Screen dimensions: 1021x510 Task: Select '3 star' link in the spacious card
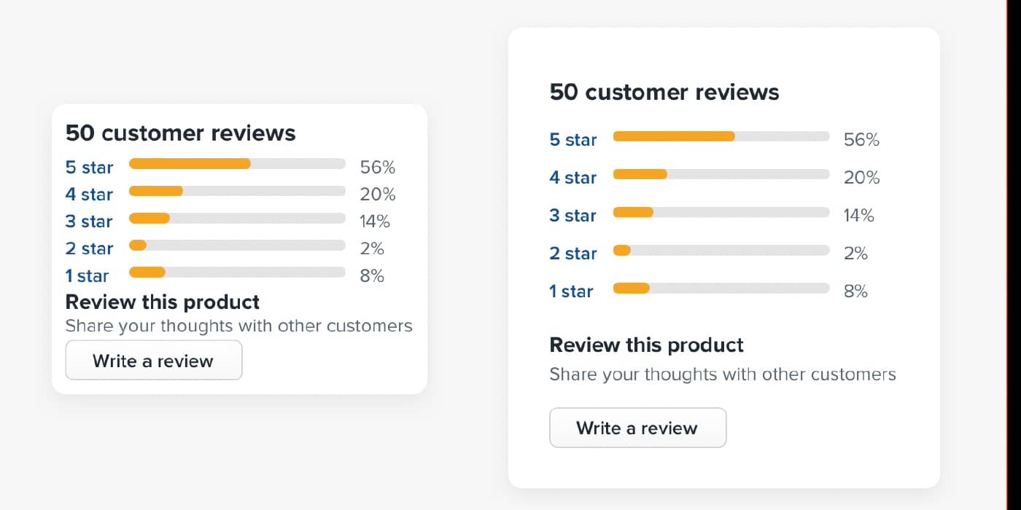[x=573, y=216]
